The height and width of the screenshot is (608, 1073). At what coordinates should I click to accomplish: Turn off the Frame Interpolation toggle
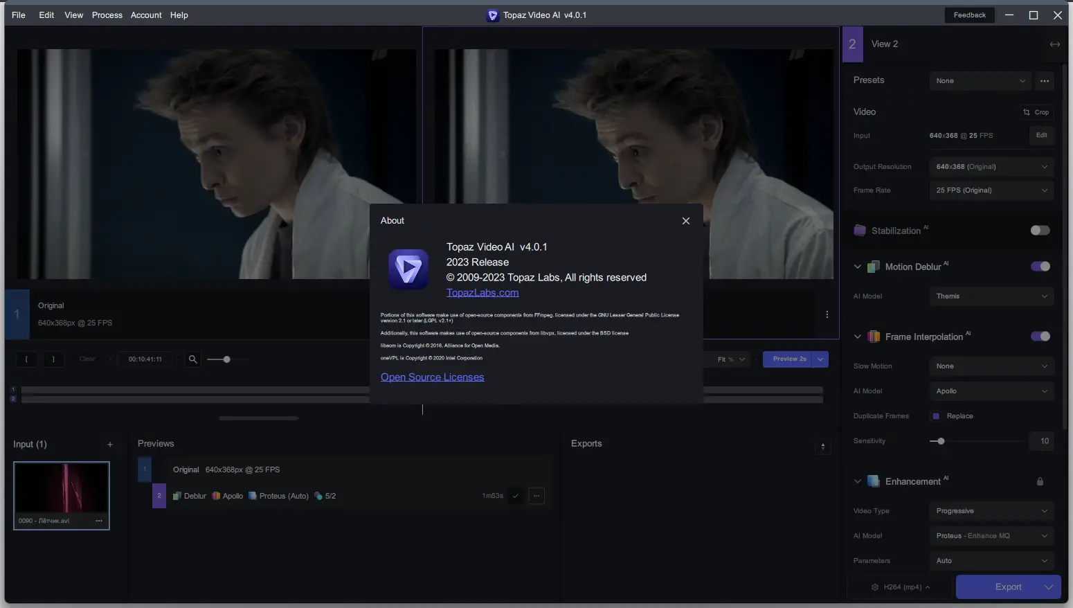(1040, 337)
